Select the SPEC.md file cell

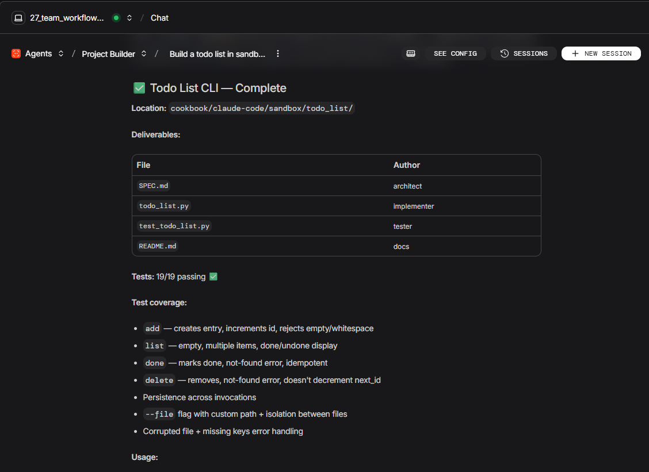[154, 186]
